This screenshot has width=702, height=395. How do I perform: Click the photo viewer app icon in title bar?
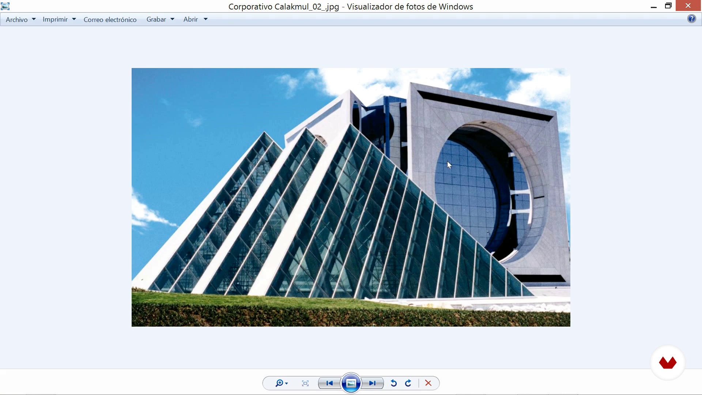5,6
